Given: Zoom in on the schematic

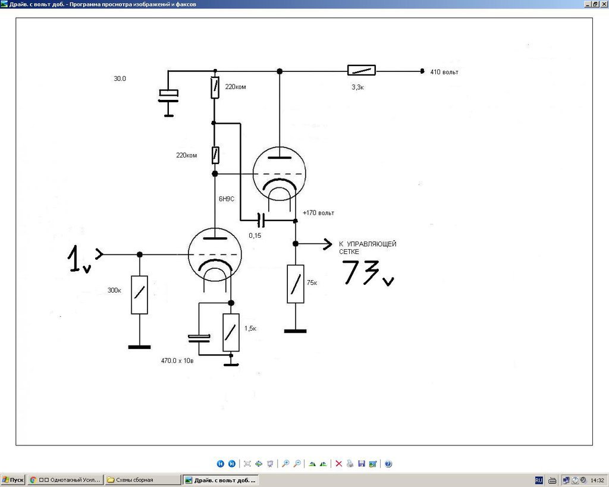Looking at the screenshot, I should pyautogui.click(x=285, y=464).
